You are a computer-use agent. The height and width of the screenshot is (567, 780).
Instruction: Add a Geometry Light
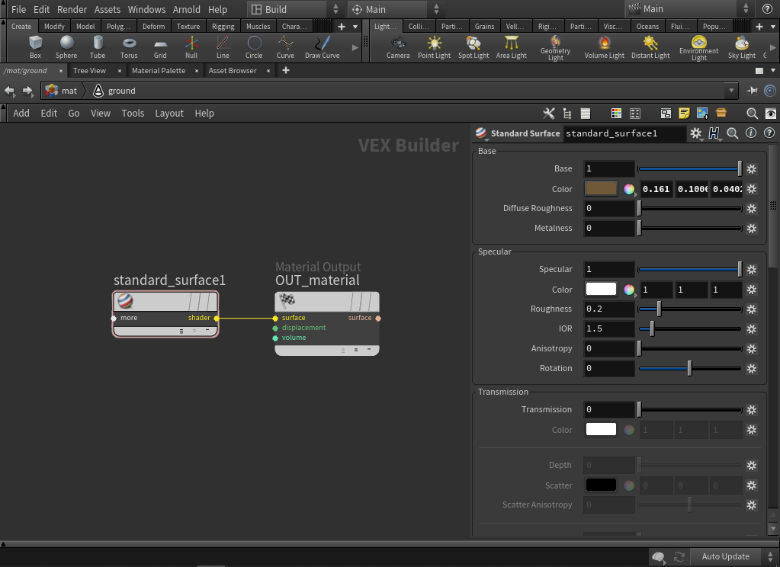tap(555, 48)
